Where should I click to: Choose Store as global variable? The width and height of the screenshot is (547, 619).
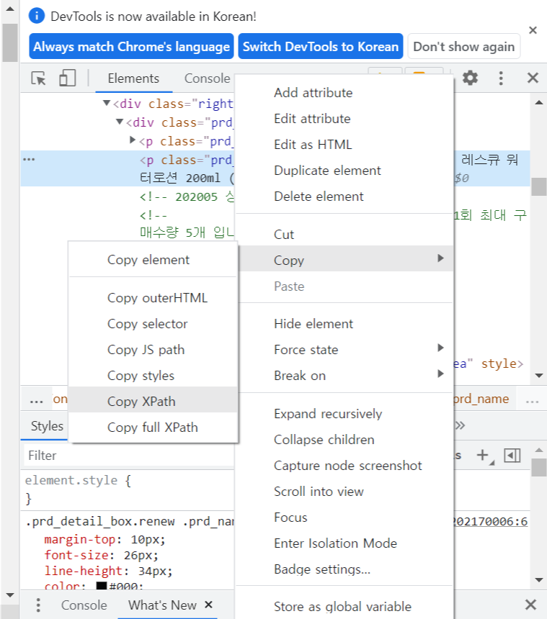pos(344,606)
